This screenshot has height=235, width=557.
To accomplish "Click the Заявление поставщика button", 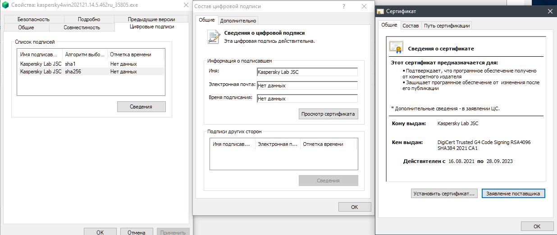I will coord(513,194).
